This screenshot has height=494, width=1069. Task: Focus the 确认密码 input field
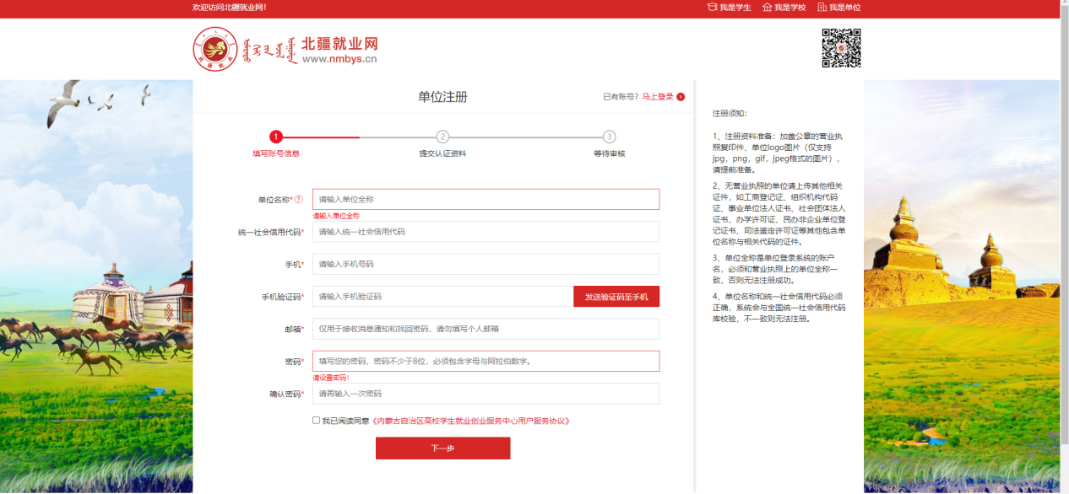click(x=486, y=394)
